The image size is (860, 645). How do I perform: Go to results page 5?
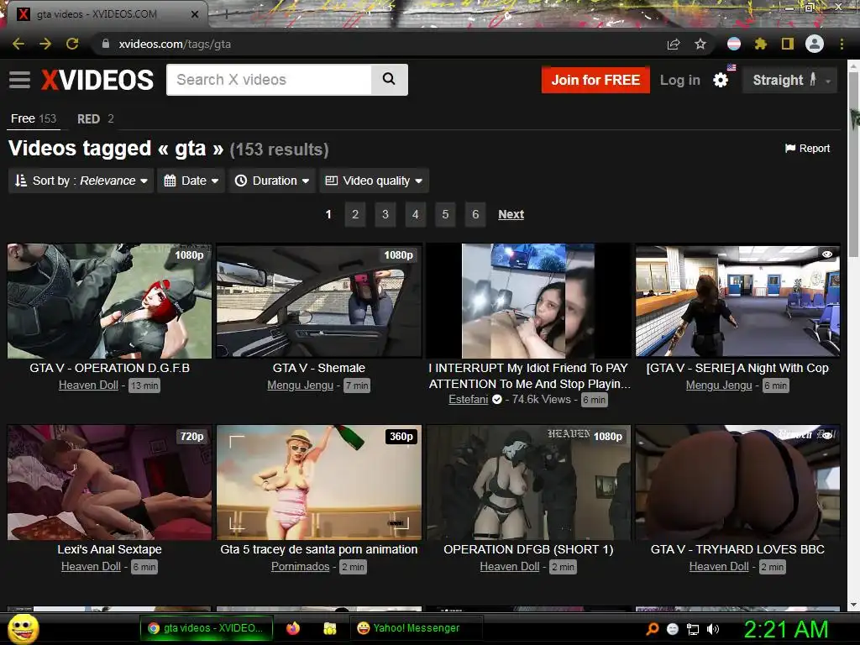[445, 214]
